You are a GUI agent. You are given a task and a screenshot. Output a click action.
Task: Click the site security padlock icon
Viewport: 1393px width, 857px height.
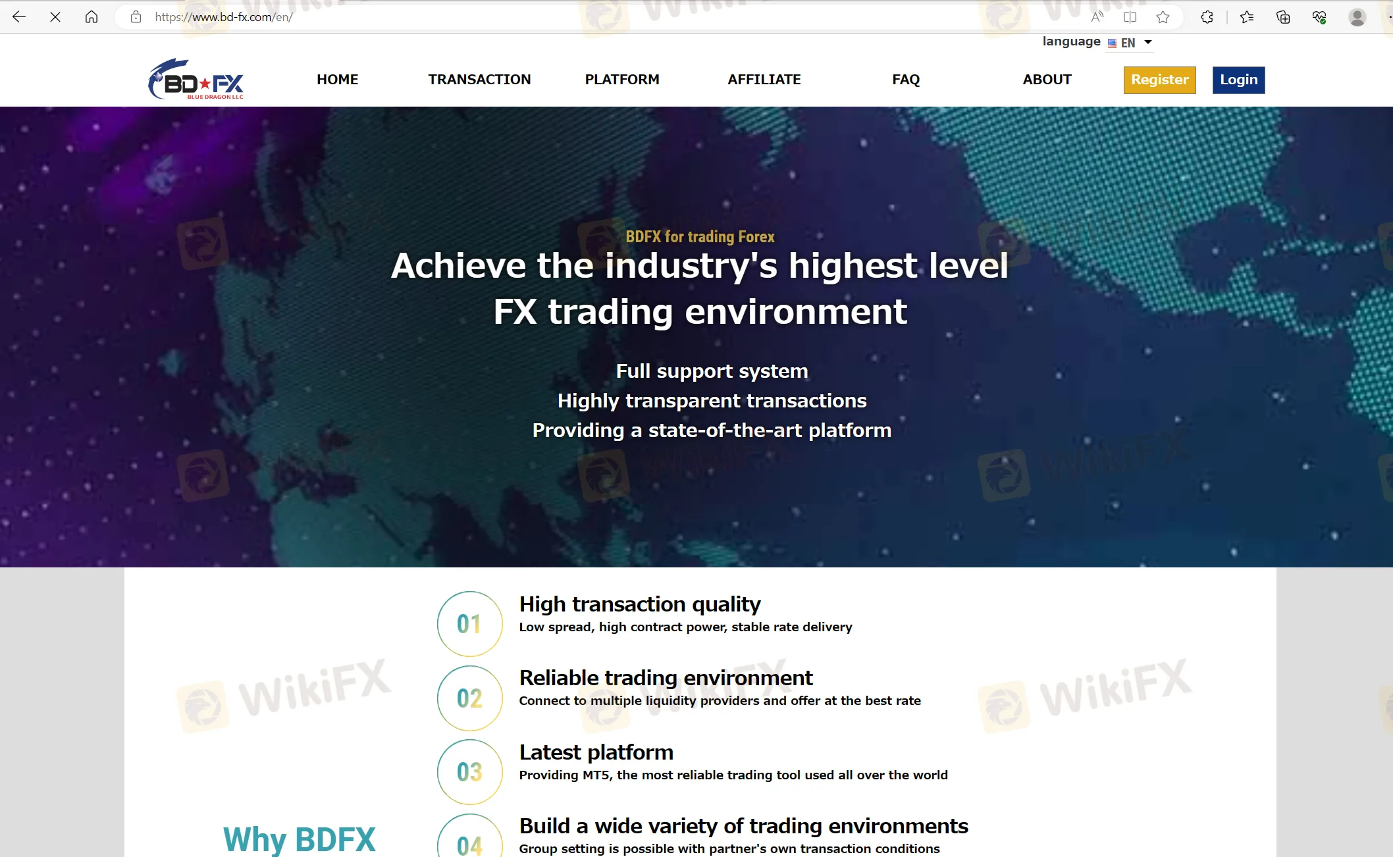tap(136, 17)
